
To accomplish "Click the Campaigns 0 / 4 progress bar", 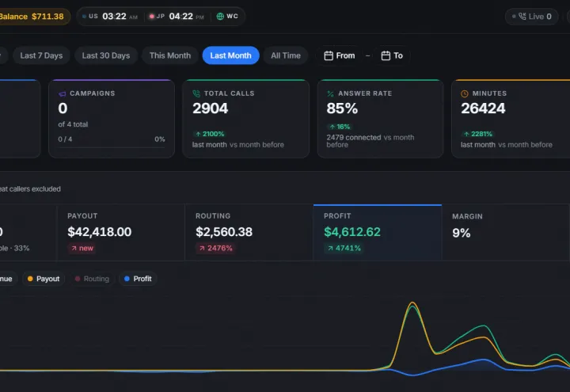I will pos(112,147).
